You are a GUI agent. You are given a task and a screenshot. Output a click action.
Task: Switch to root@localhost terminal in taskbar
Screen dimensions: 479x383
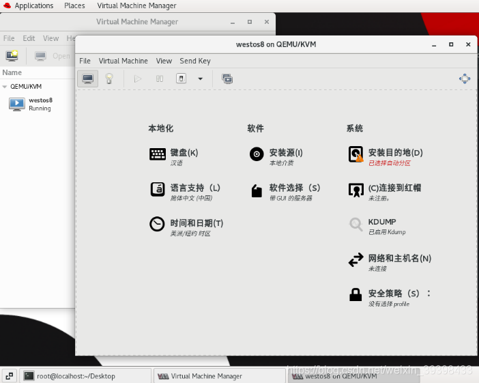click(x=85, y=375)
